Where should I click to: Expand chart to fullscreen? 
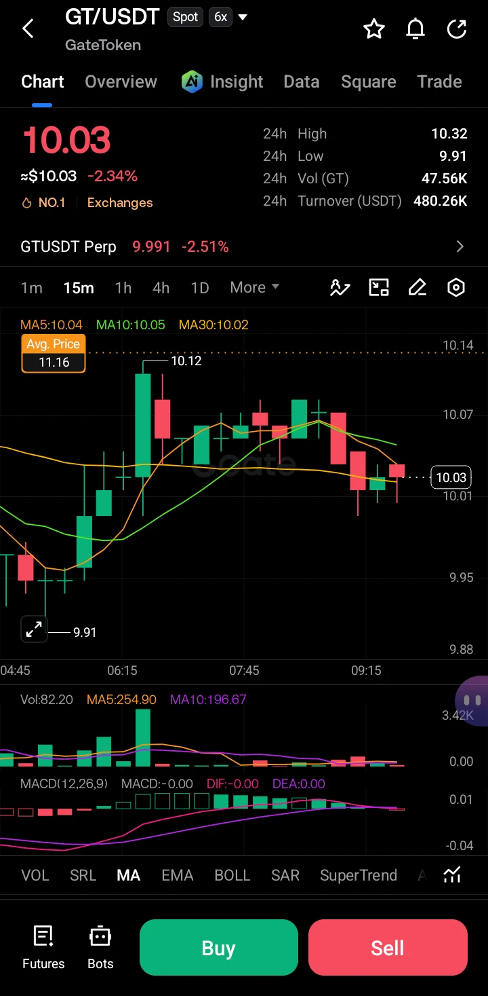34,629
